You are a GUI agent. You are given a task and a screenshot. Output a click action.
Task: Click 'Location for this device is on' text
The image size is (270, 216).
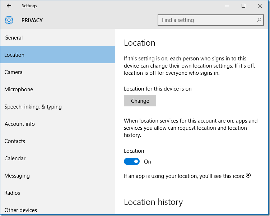point(158,89)
